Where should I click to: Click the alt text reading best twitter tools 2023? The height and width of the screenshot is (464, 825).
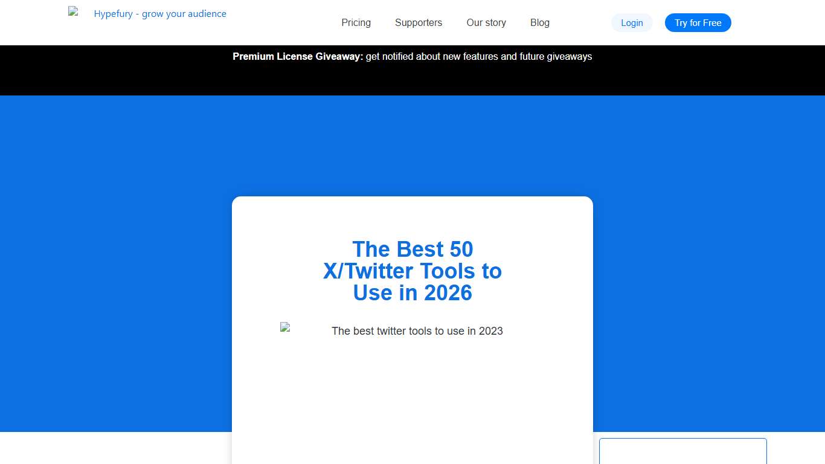417,331
